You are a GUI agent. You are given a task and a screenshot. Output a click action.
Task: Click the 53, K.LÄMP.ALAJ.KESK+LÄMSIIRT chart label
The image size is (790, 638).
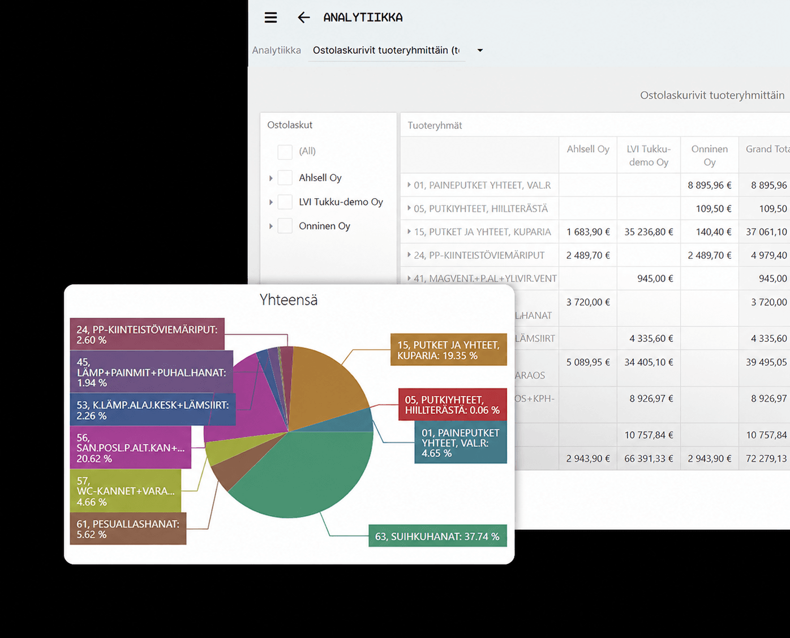pyautogui.click(x=153, y=410)
